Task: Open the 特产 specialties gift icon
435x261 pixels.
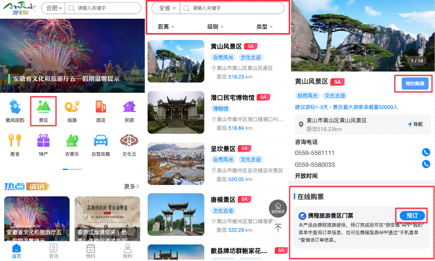Action: pyautogui.click(x=43, y=140)
